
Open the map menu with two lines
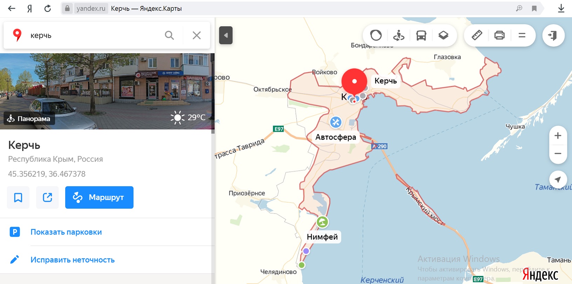coord(522,35)
